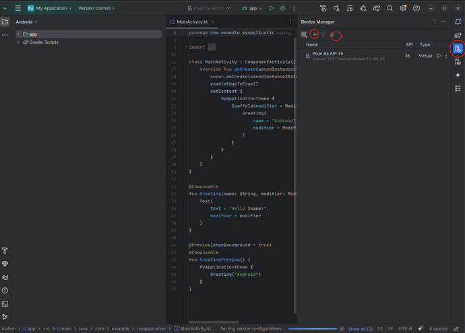Close the MainActivity.kt tab
The image size is (465, 333).
pos(213,22)
